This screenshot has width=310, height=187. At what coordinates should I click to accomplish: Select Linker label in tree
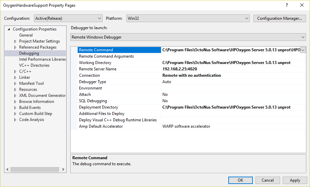(x=25, y=77)
